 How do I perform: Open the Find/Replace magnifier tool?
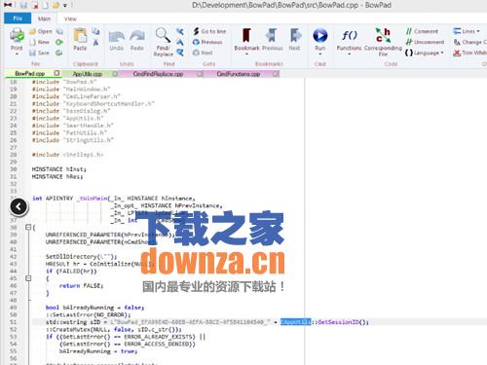163,35
